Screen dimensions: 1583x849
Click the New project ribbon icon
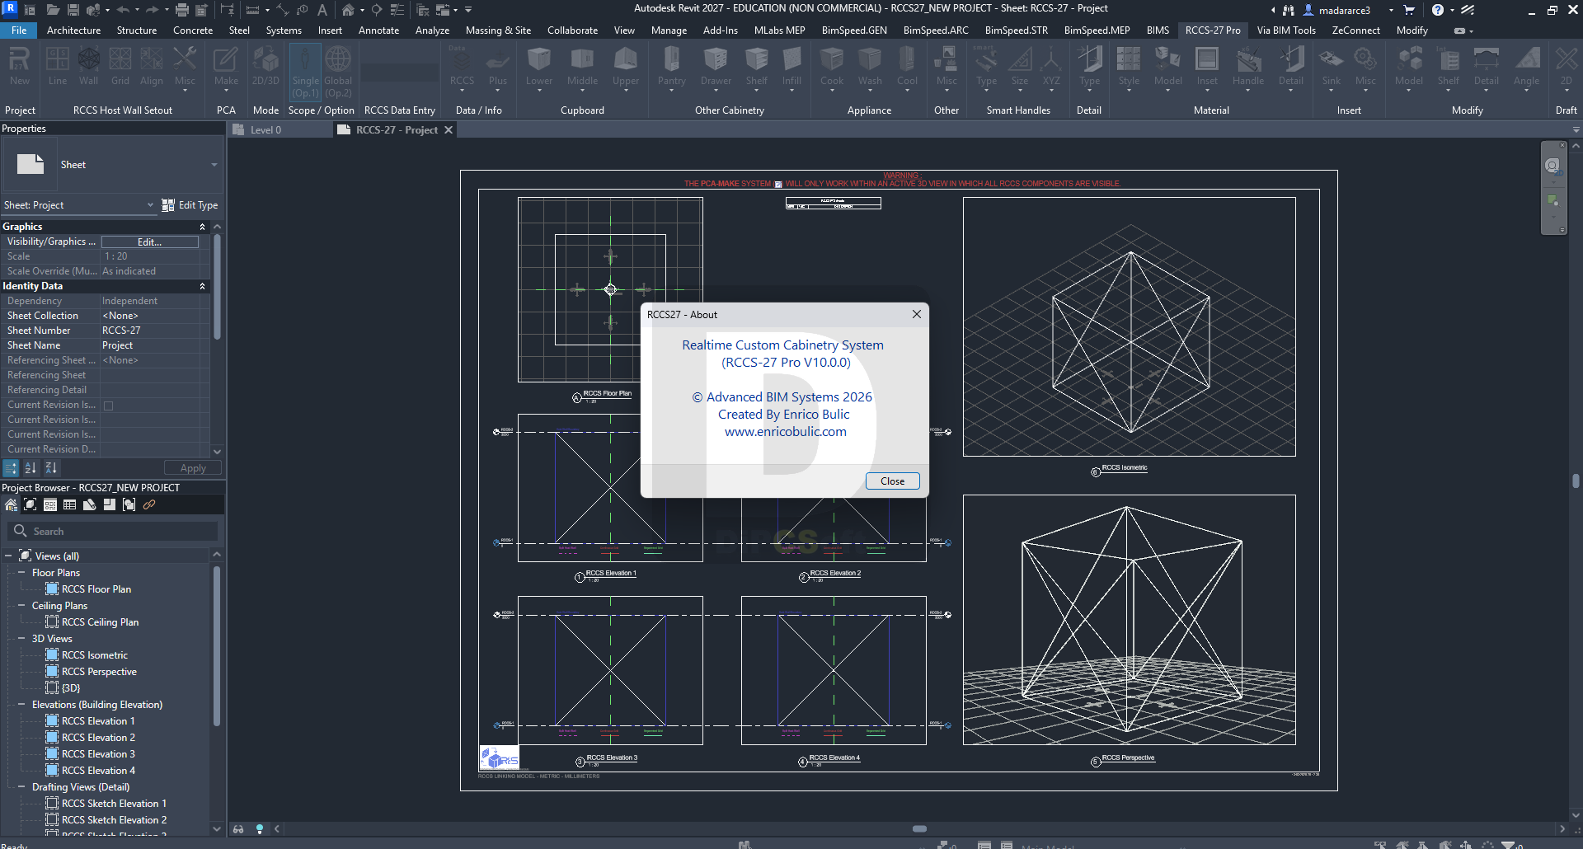tap(20, 66)
